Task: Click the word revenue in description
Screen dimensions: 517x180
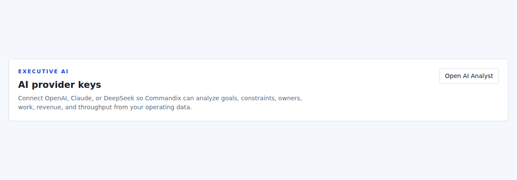Action: click(x=49, y=107)
